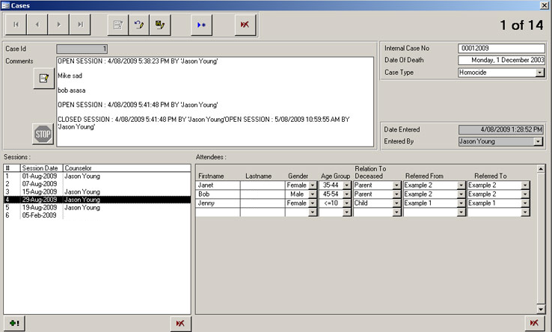Image resolution: width=552 pixels, height=332 pixels.
Task: Click the Counselor column header
Action: pyautogui.click(x=126, y=168)
